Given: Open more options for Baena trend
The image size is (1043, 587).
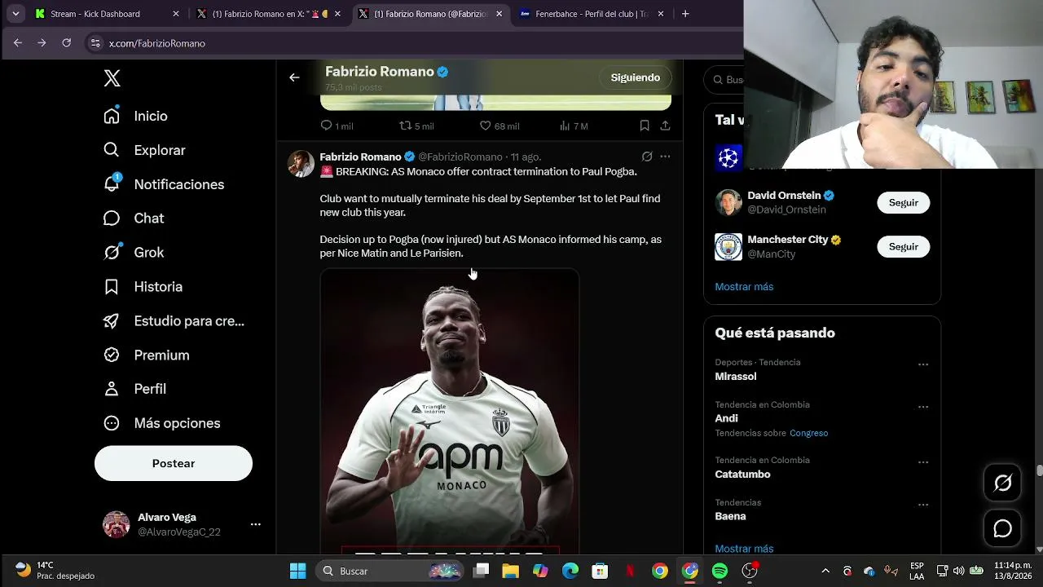Looking at the screenshot, I should (923, 505).
